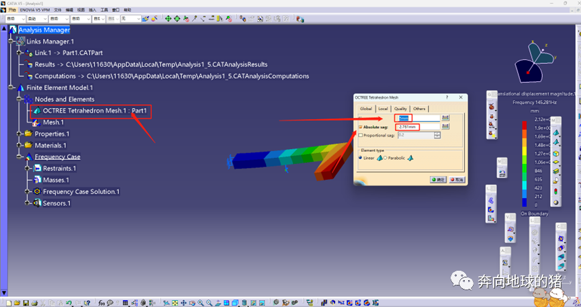
Task: Switch to the Global tab
Action: [x=366, y=109]
